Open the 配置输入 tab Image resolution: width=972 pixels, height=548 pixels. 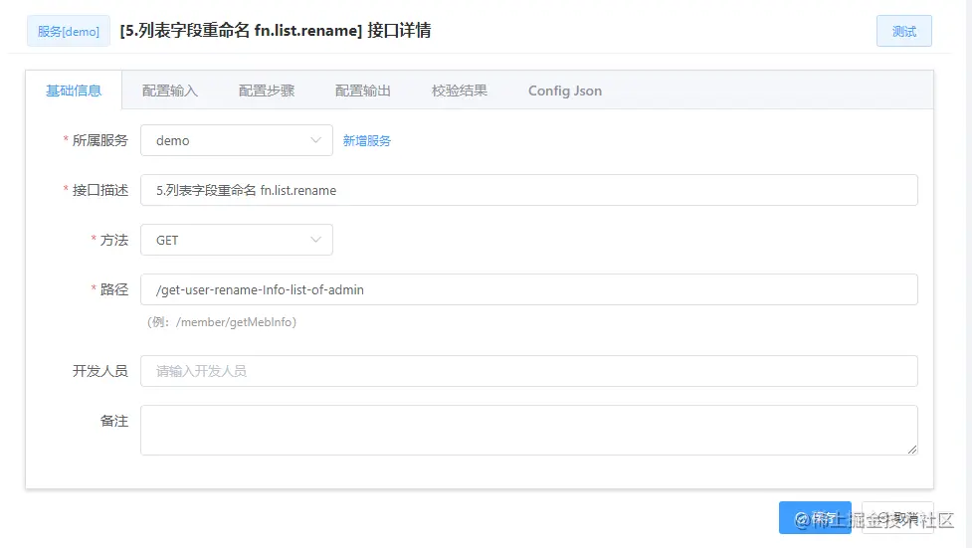(x=170, y=91)
